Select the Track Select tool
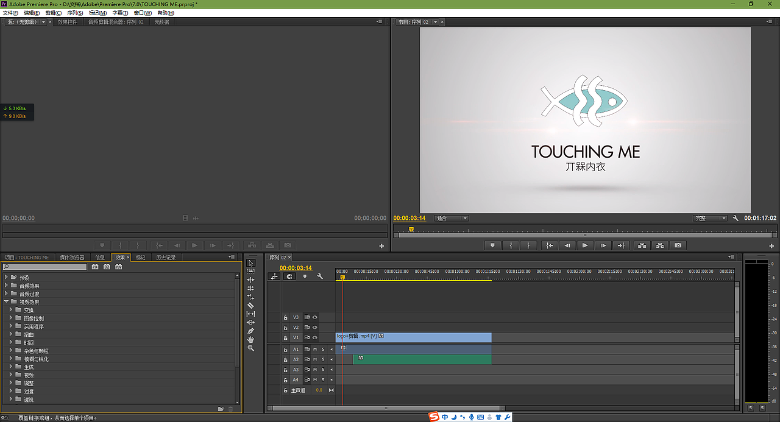The height and width of the screenshot is (422, 780). point(250,272)
